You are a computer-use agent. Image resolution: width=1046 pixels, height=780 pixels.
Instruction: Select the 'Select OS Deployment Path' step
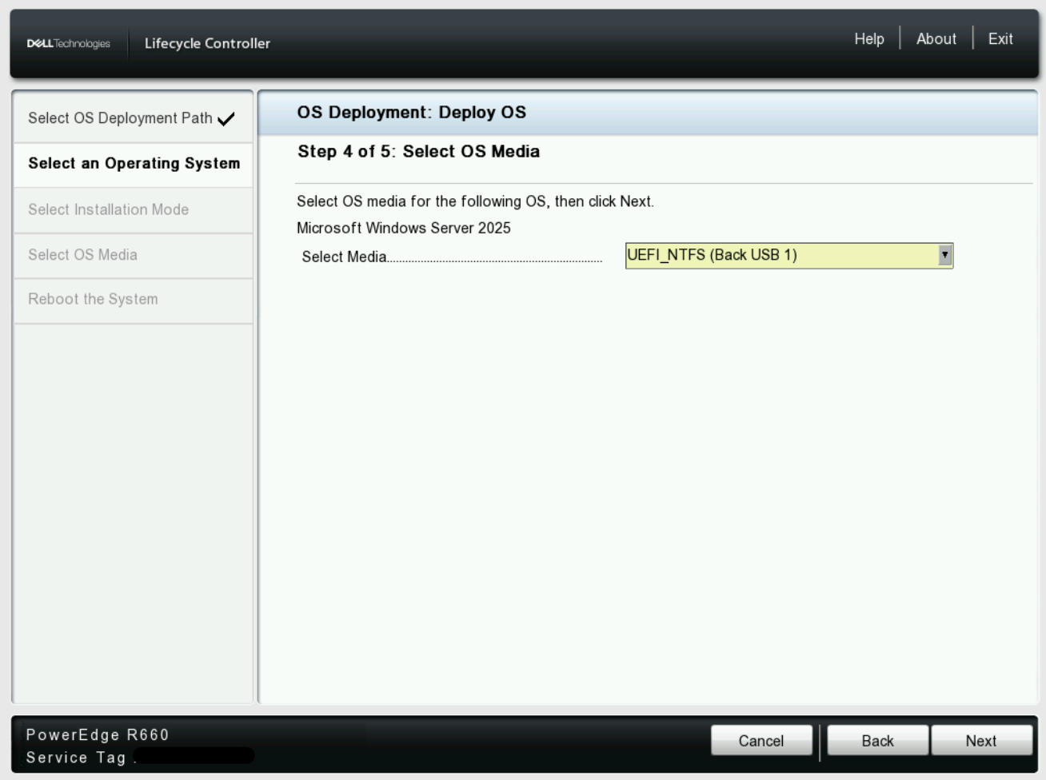click(x=134, y=118)
